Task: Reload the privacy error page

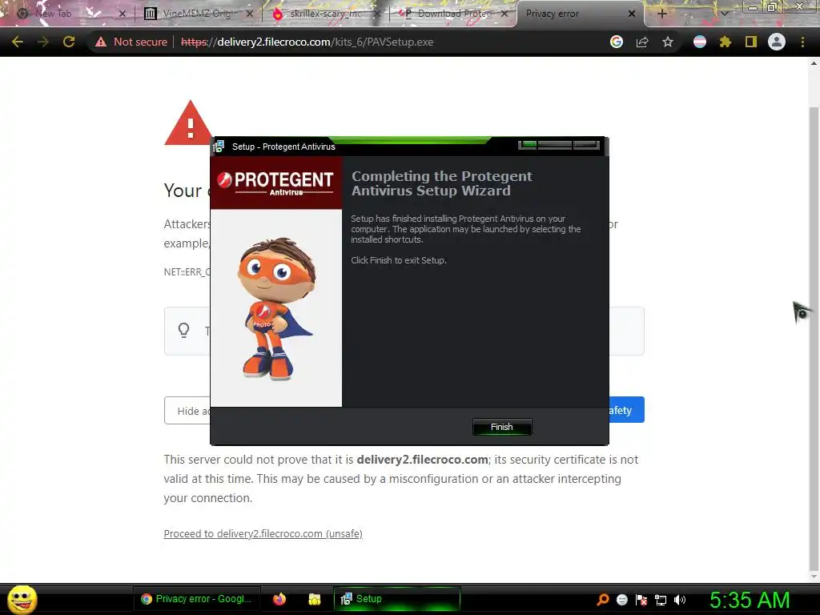Action: pos(69,42)
